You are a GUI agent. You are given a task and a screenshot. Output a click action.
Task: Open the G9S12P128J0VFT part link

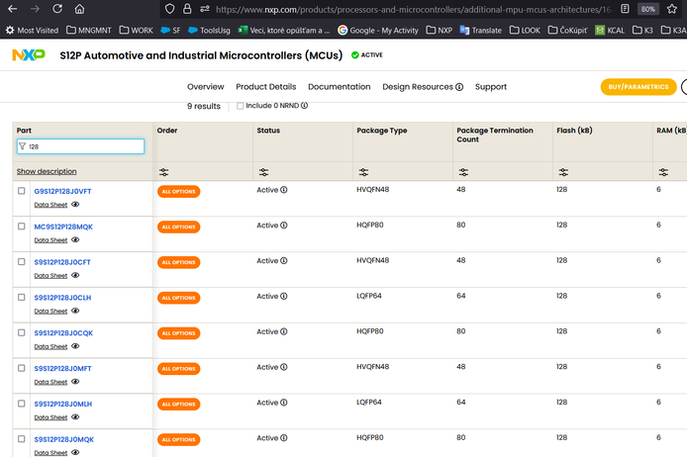point(62,191)
